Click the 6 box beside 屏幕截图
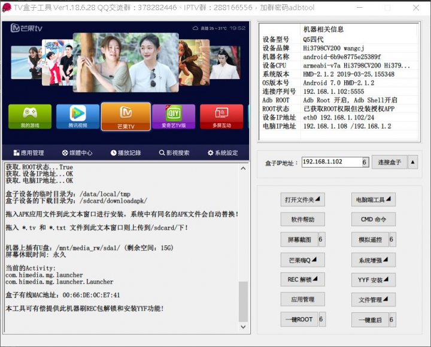Viewport: 431px width, 347px height. (x=321, y=239)
